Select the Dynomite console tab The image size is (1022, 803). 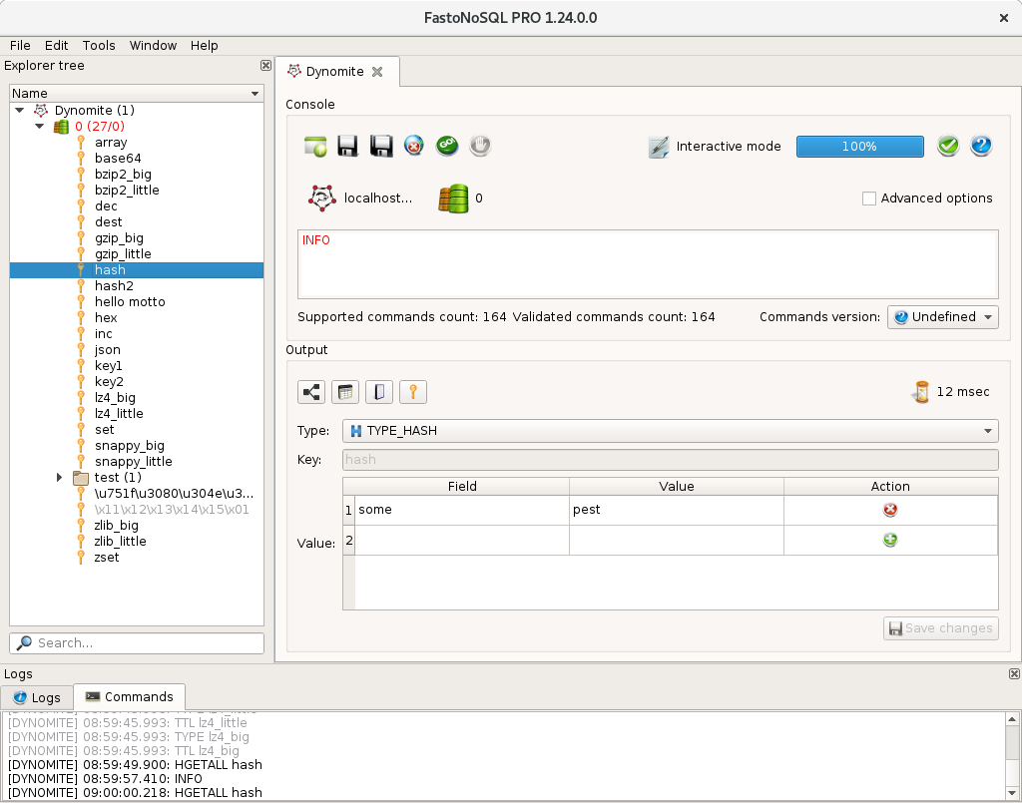point(335,72)
